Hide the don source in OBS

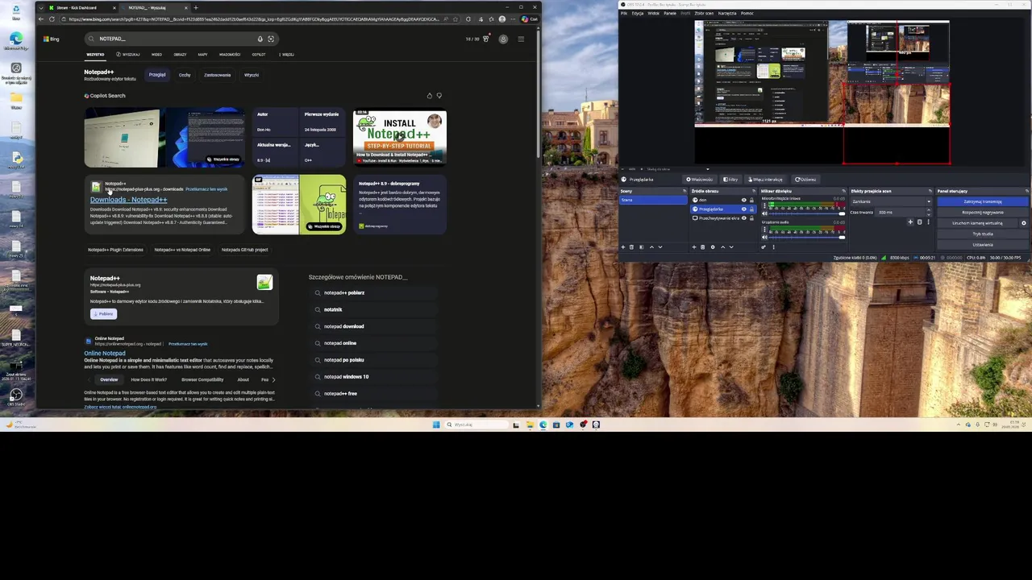tap(743, 200)
